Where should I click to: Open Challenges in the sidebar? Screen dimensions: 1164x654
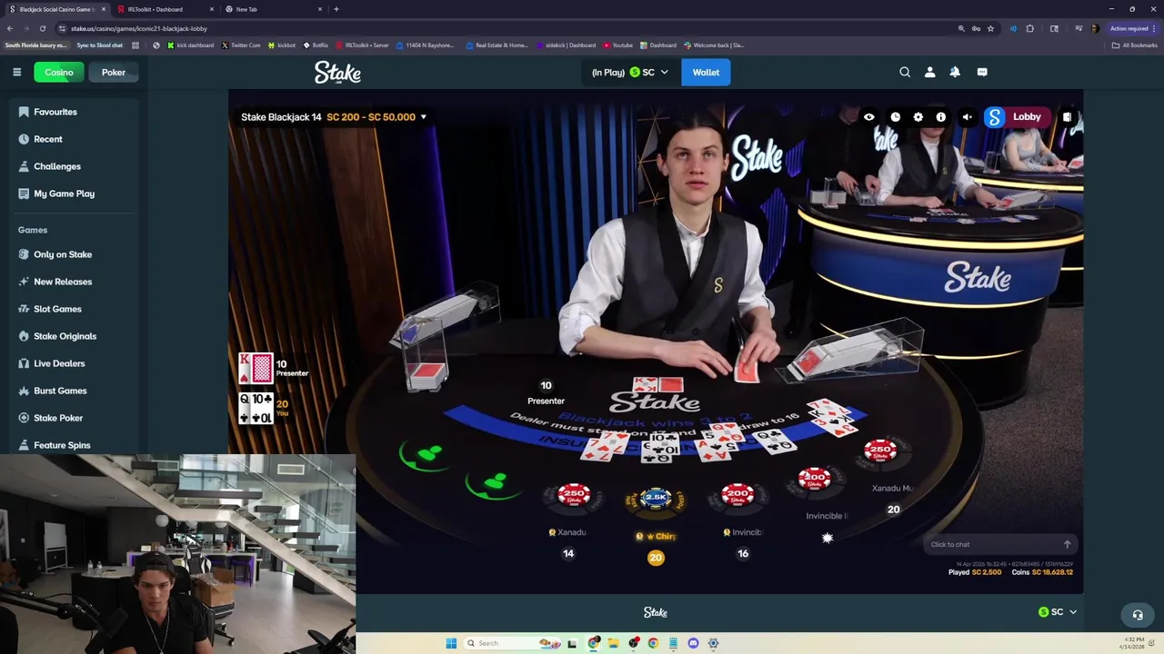coord(57,166)
